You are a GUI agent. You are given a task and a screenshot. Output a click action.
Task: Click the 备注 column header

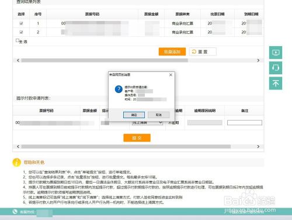coord(245,111)
